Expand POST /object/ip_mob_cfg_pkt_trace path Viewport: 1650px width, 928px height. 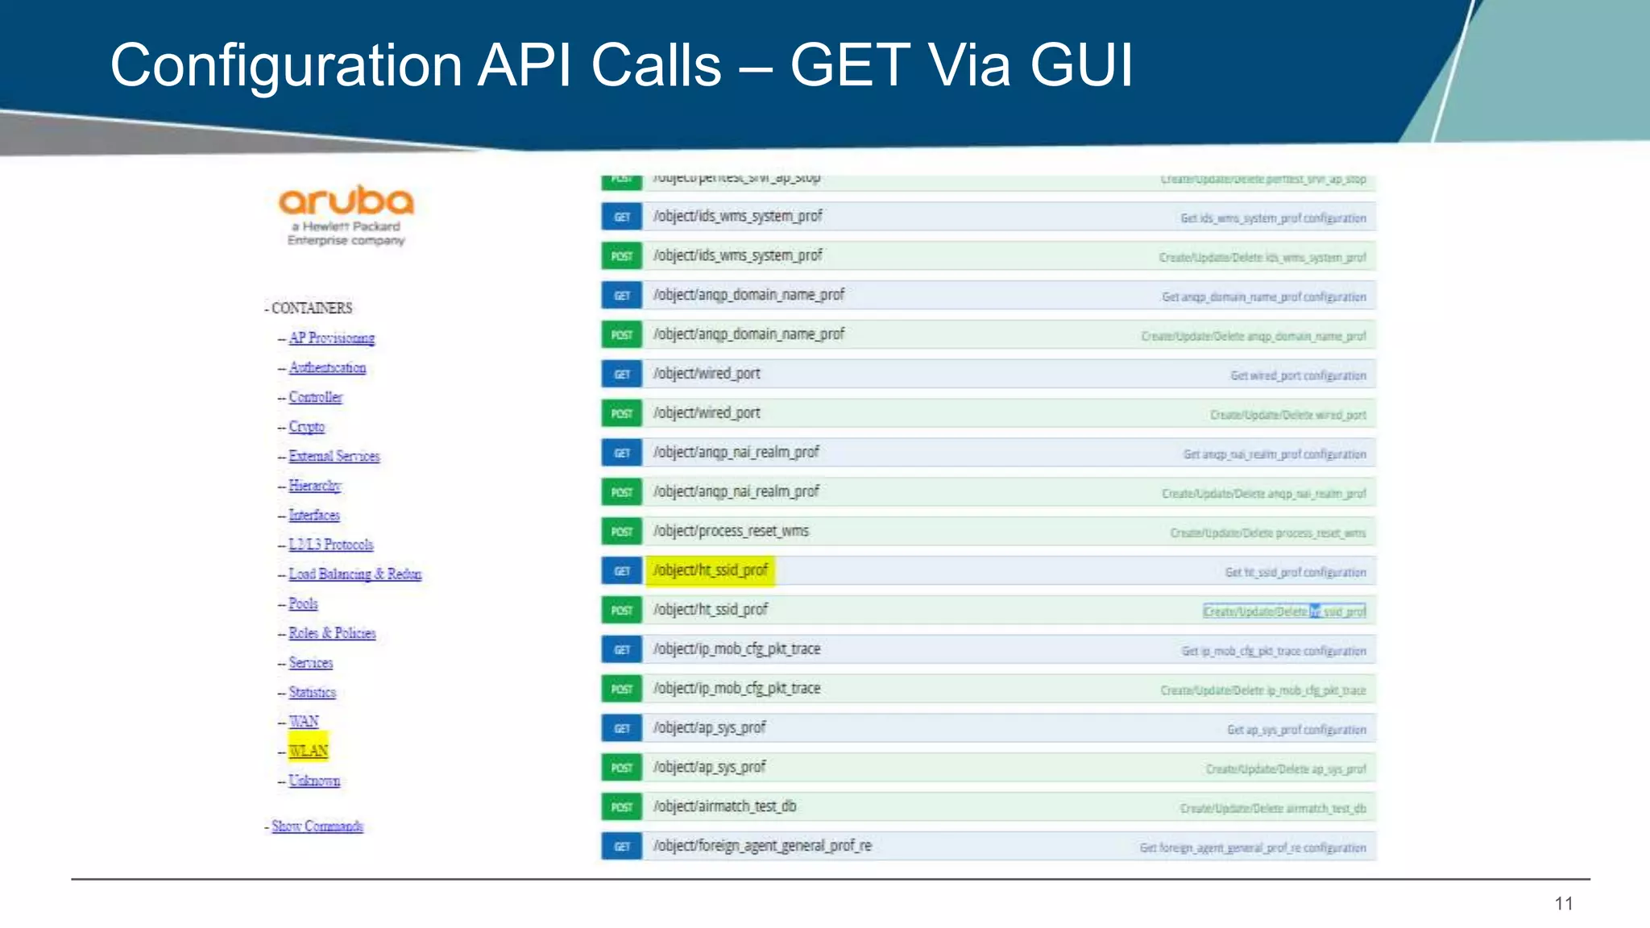point(736,689)
